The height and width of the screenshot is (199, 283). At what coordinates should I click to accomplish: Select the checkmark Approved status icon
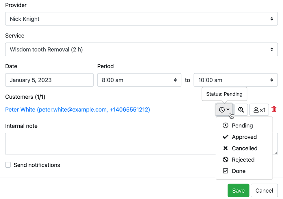[x=225, y=137]
